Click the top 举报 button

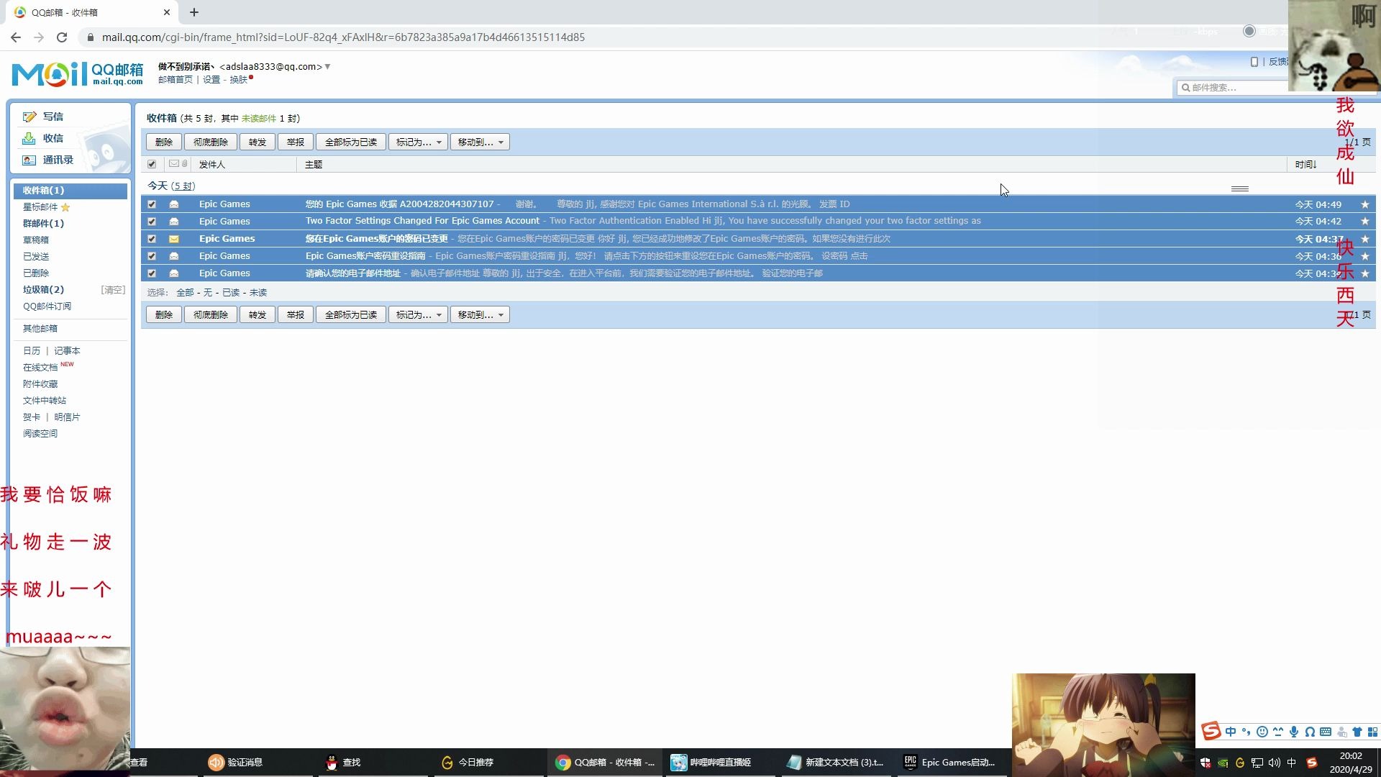(x=296, y=142)
